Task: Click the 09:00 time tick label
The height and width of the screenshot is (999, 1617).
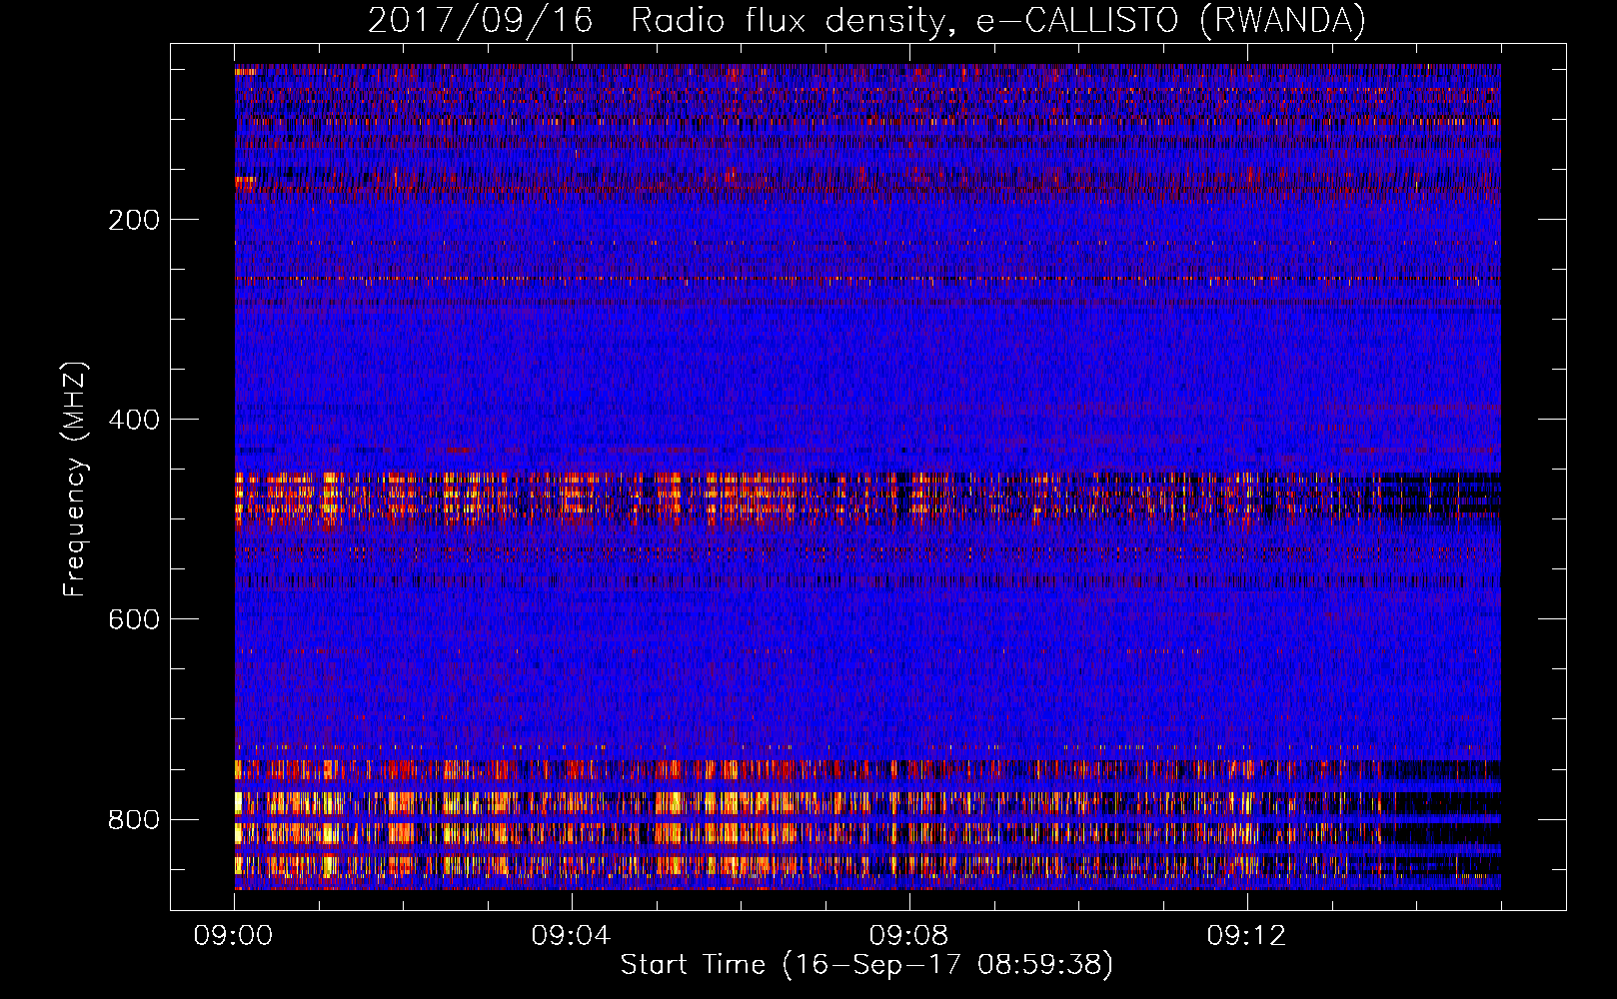Action: click(234, 935)
